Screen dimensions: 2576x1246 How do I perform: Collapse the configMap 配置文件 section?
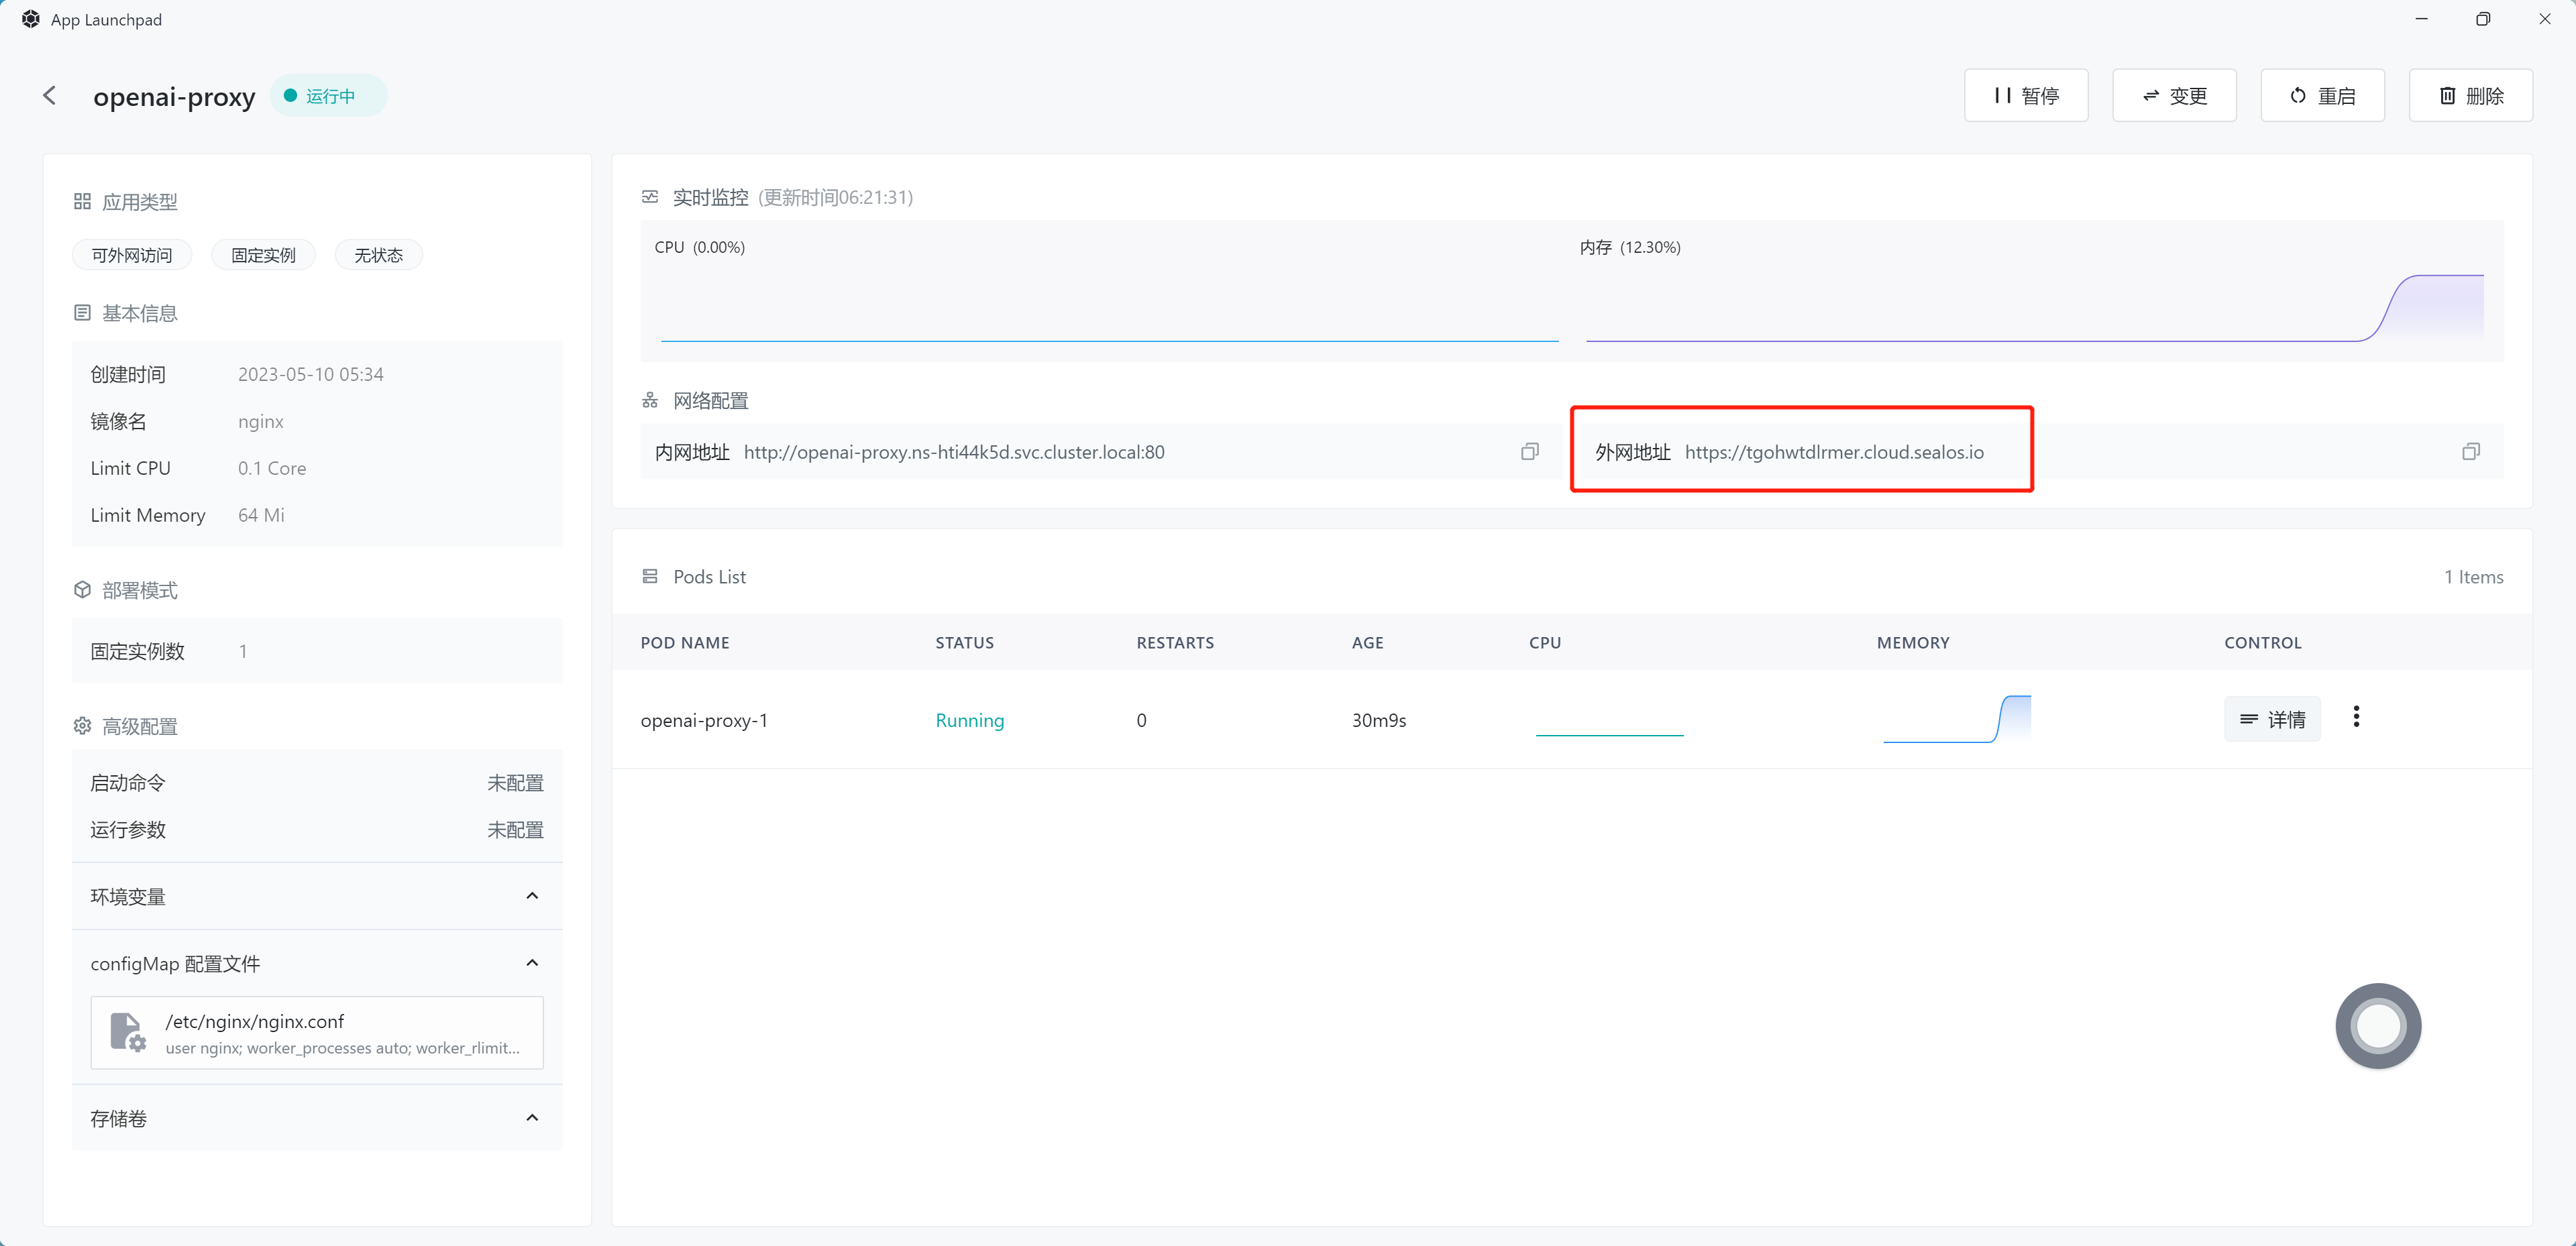tap(532, 963)
